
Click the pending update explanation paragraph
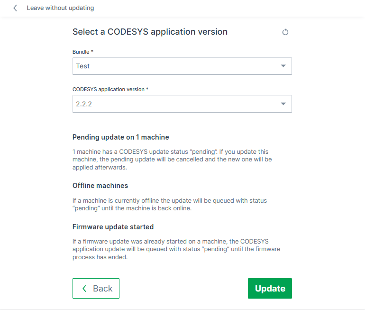172,160
